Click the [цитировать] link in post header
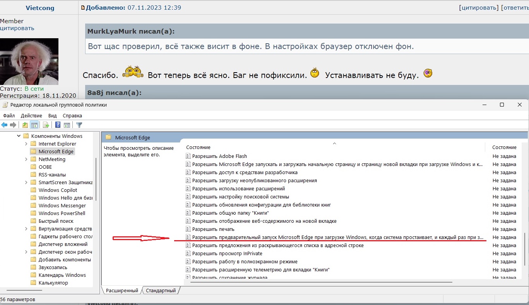Screen dimensions: 529x305 478,8
